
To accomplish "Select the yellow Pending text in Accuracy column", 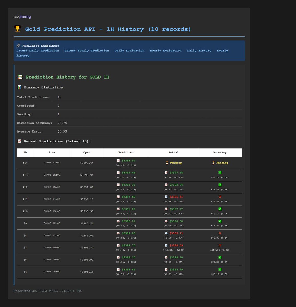I will (222, 163).
